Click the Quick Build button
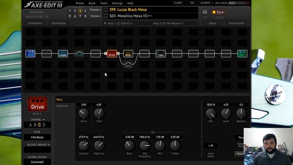The width and height of the screenshot is (293, 165). pos(59,23)
